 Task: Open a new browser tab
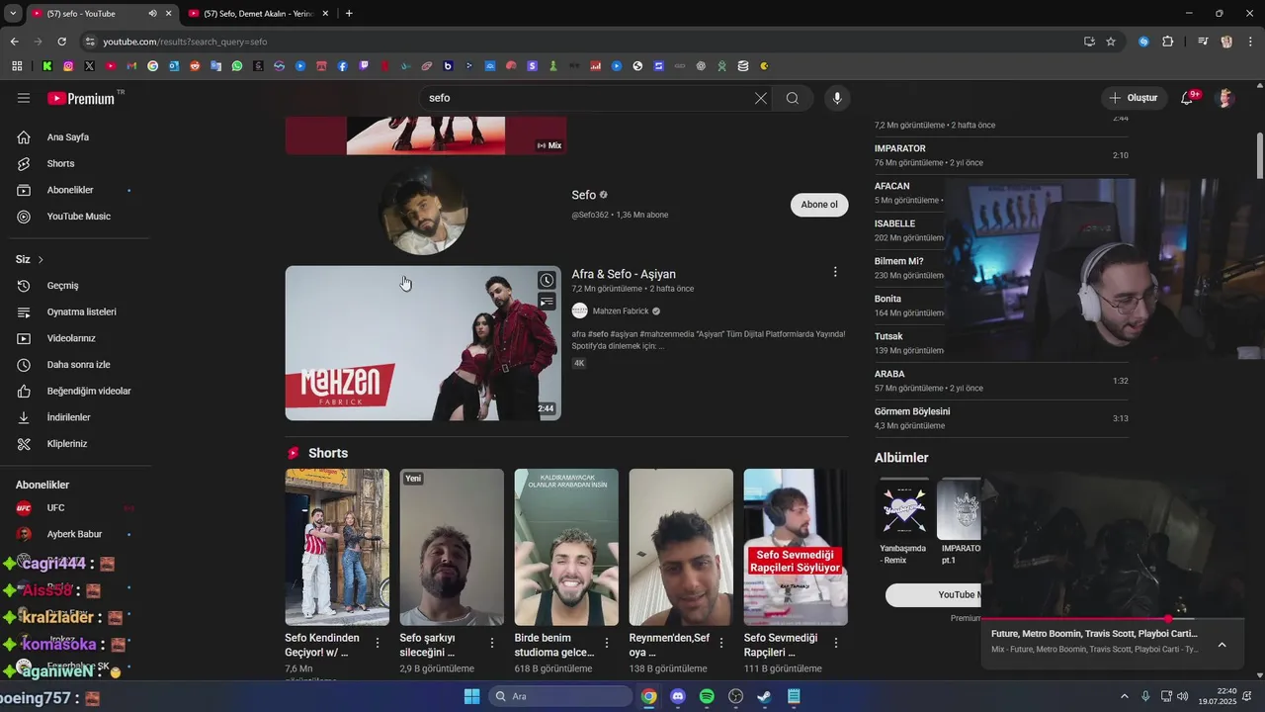pos(349,14)
